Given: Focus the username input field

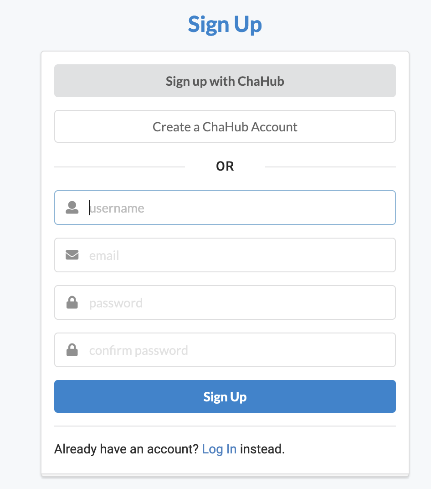Looking at the screenshot, I should 205,208.
